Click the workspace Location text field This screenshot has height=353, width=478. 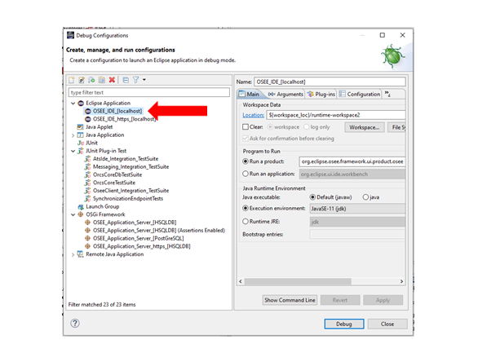pyautogui.click(x=336, y=115)
